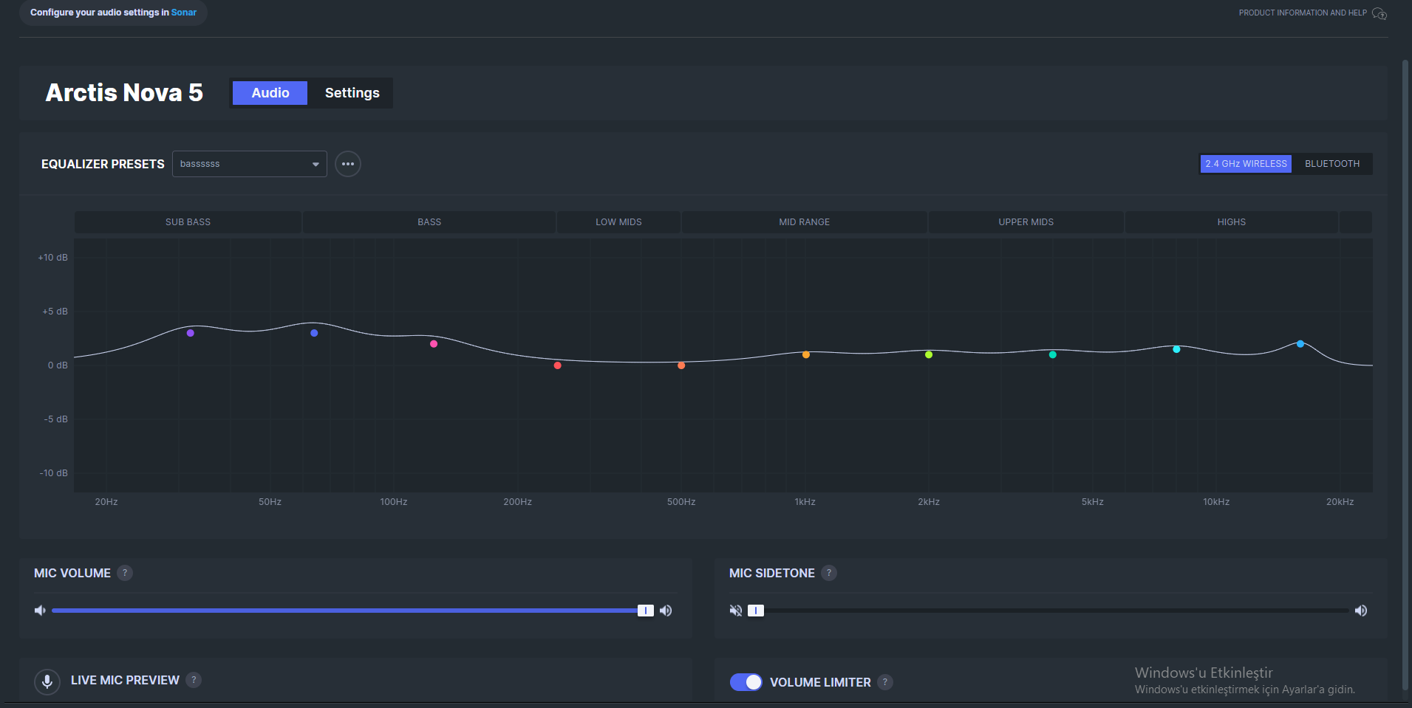
Task: Open the Sonar link
Action: coord(184,13)
